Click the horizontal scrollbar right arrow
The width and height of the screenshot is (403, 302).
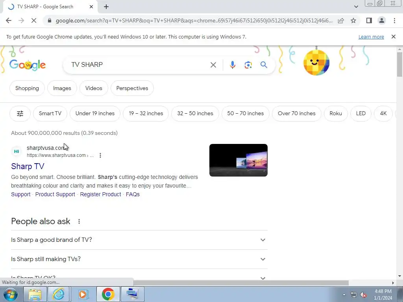393,283
